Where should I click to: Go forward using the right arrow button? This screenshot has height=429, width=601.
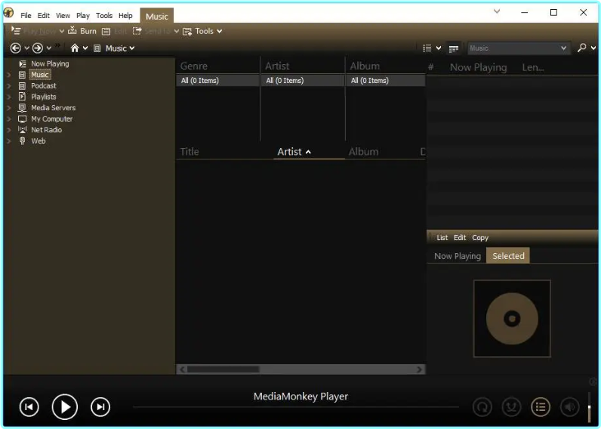click(x=38, y=48)
